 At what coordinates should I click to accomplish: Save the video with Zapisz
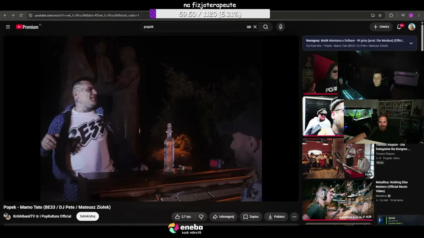pos(251,217)
